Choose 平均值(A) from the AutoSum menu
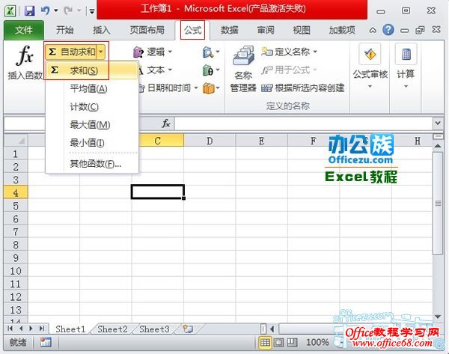Image resolution: width=449 pixels, height=354 pixels. [x=92, y=89]
